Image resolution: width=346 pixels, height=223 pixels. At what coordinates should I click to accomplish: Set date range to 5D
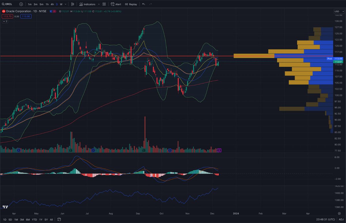pyautogui.click(x=10, y=220)
